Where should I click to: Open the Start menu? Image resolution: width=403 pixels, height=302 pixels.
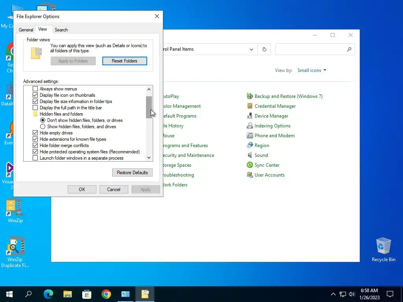[9, 294]
